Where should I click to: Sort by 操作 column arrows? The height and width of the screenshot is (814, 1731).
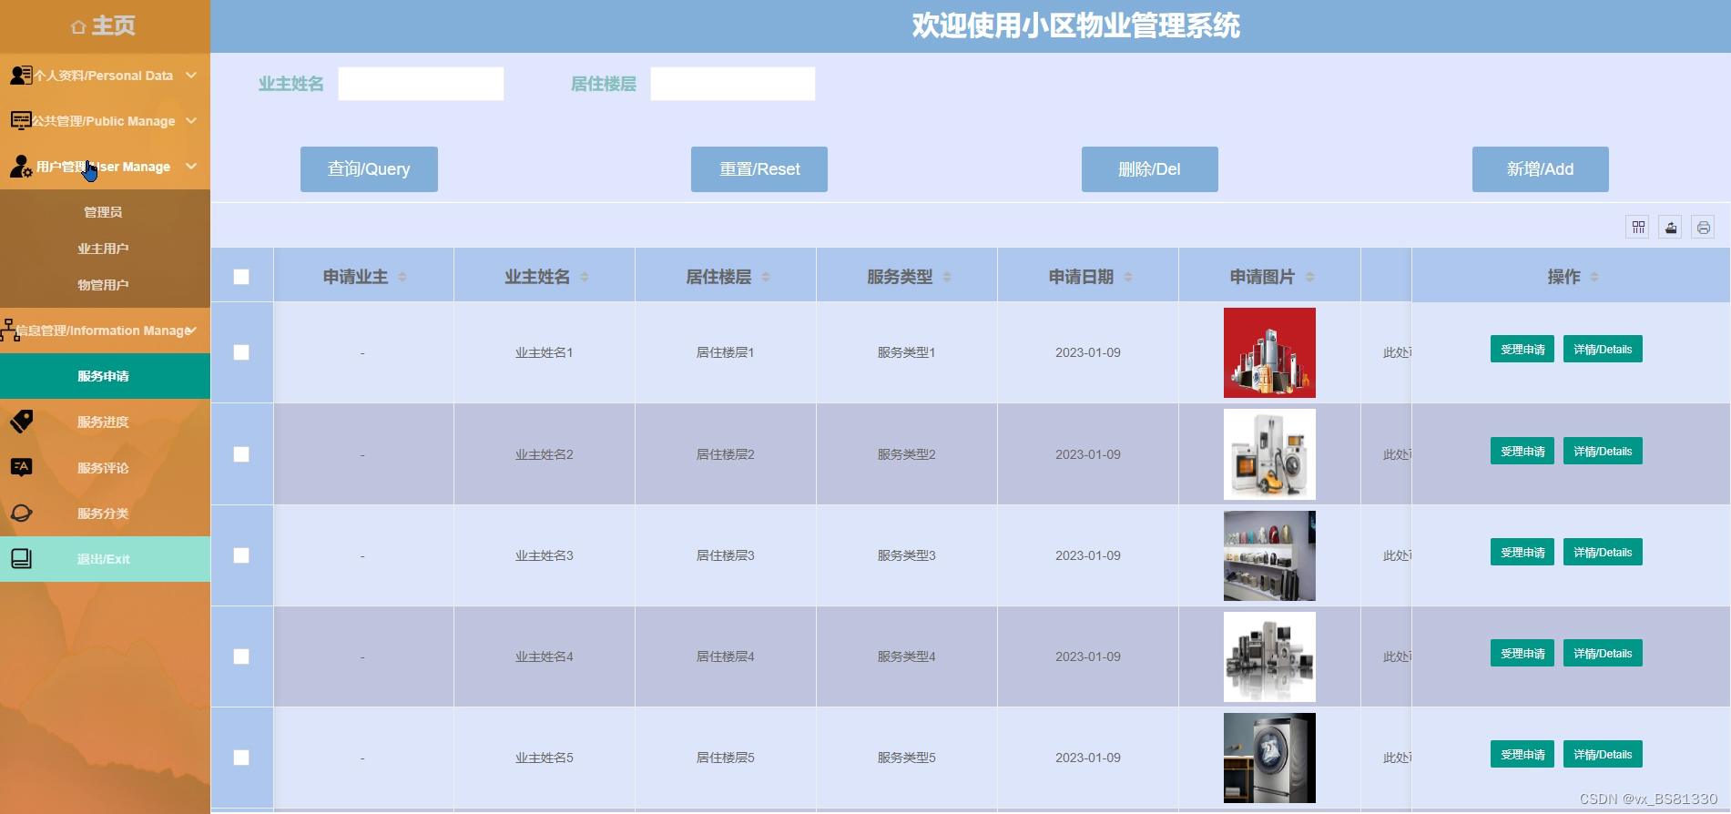[x=1594, y=277]
